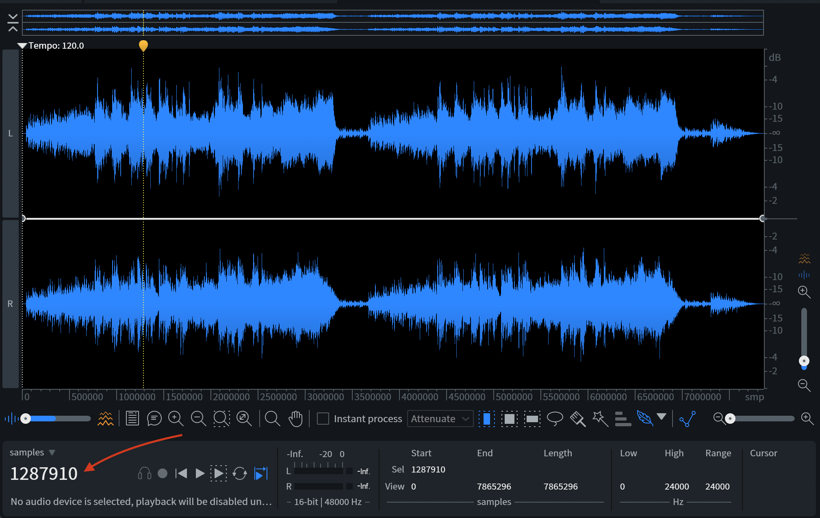Toggle the left channel L selector
The height and width of the screenshot is (518, 820).
coord(11,133)
